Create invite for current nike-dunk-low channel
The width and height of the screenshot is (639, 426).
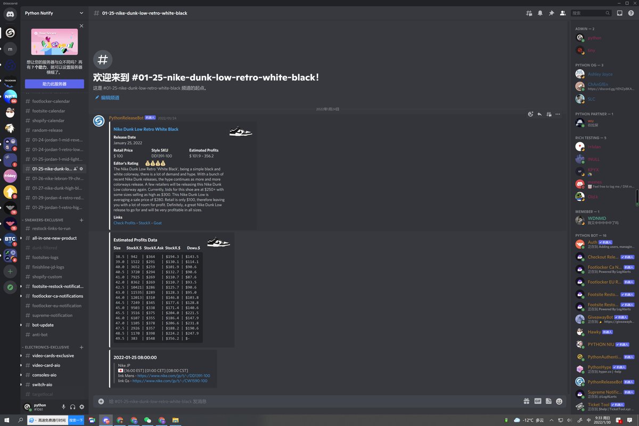pyautogui.click(x=75, y=169)
